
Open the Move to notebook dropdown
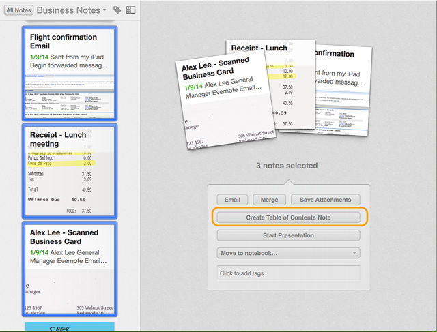pos(288,253)
